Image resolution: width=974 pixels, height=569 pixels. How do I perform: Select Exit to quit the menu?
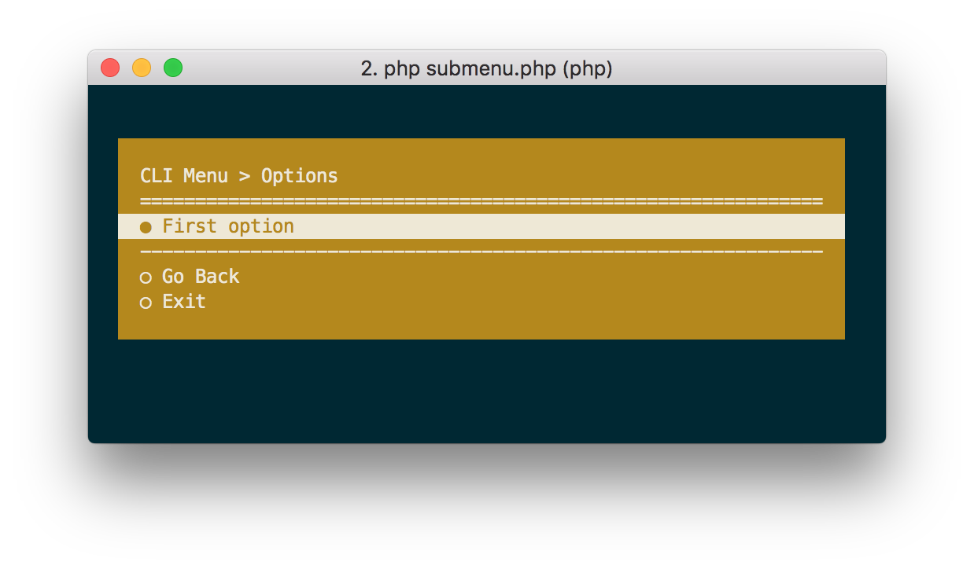(x=183, y=302)
